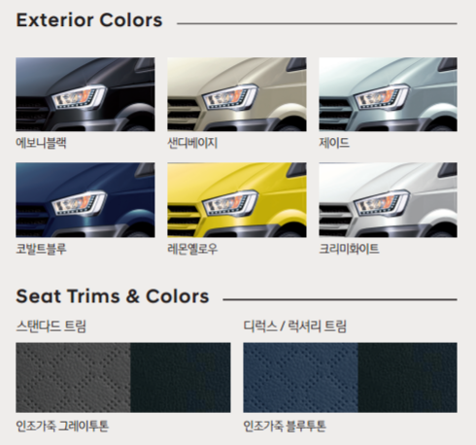The height and width of the screenshot is (445, 476).
Task: Select the 레몬옐로우 exterior color image
Action: [x=237, y=200]
